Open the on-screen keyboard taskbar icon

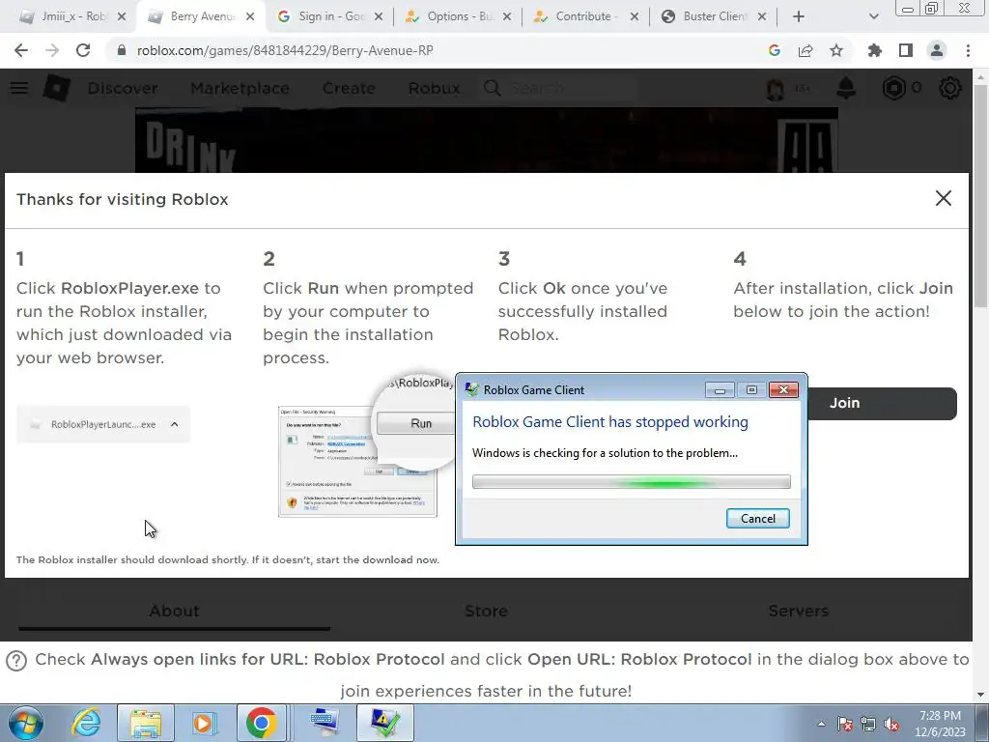(325, 723)
